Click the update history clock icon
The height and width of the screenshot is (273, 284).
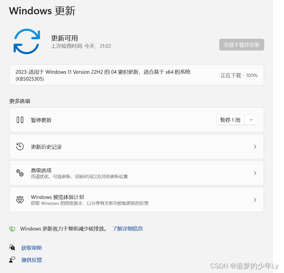(20, 147)
